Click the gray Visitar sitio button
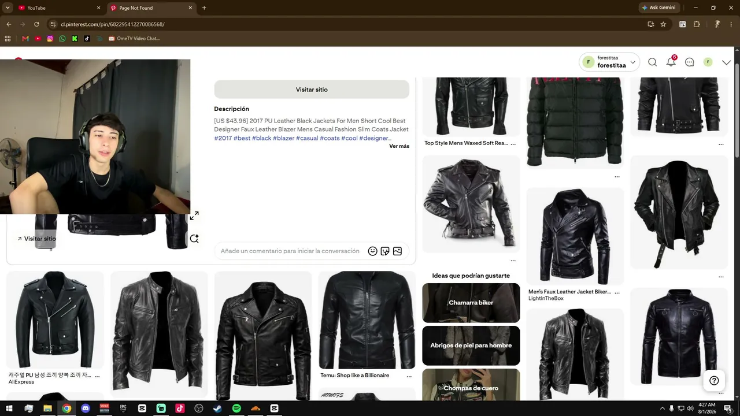 click(x=312, y=90)
